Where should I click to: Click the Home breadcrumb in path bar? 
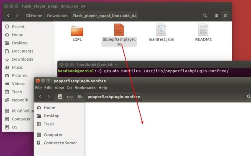[34, 15]
